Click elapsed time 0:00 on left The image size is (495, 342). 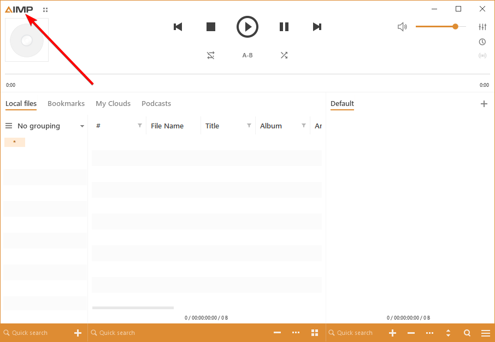[11, 85]
